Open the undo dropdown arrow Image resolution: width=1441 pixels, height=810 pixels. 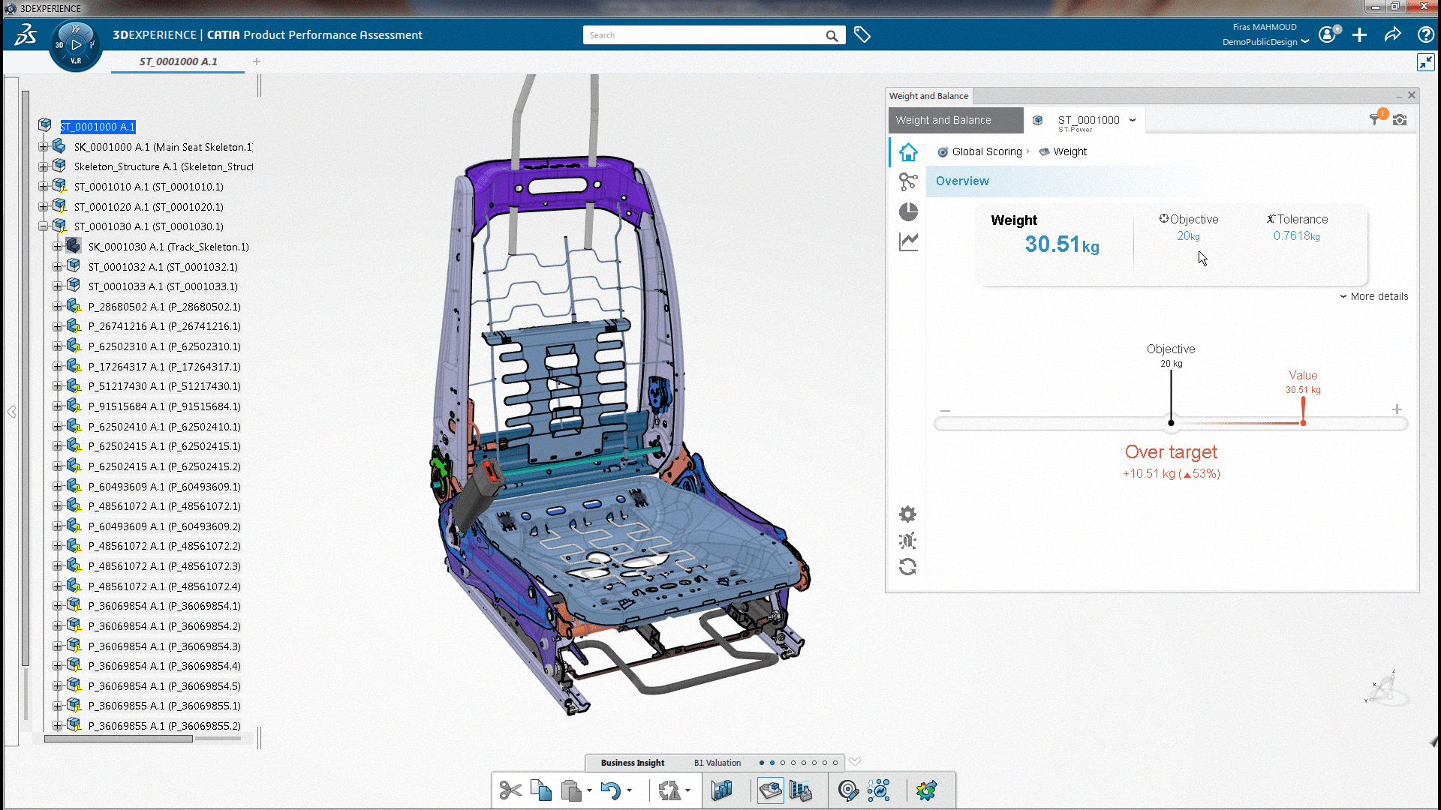tap(629, 790)
